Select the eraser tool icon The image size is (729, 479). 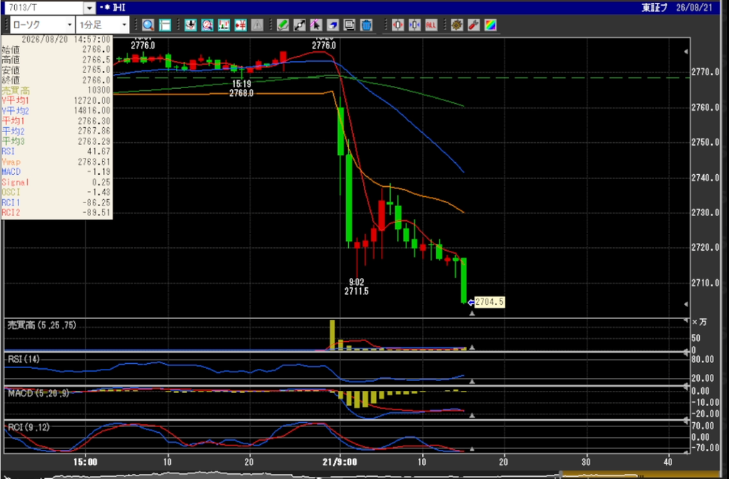pyautogui.click(x=333, y=25)
